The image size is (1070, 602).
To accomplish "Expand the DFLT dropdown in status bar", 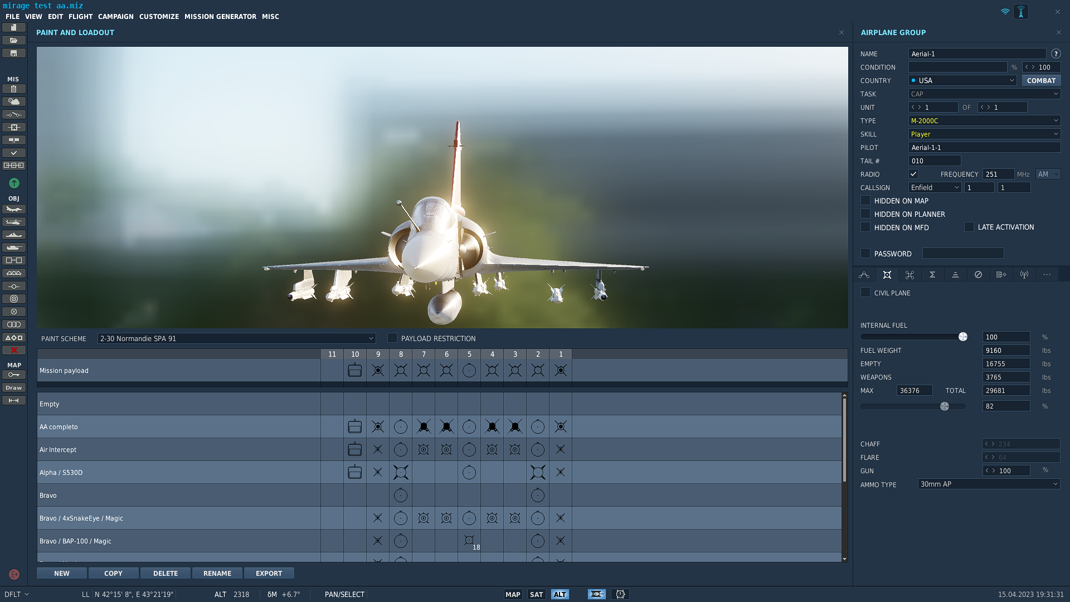I will pyautogui.click(x=17, y=594).
